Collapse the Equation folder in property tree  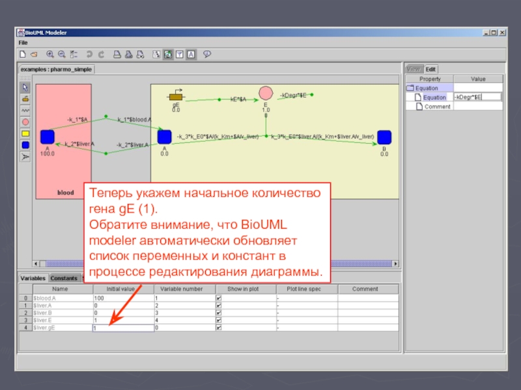[410, 88]
